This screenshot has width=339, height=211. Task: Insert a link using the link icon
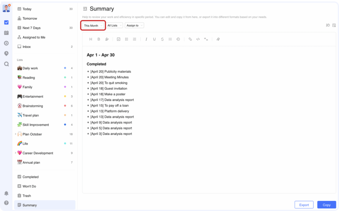[x=190, y=39]
